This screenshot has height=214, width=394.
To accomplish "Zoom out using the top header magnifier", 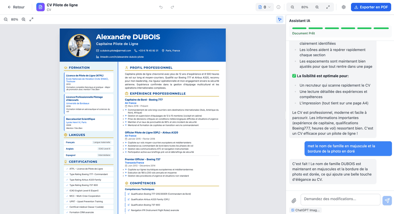I will tap(292, 7).
